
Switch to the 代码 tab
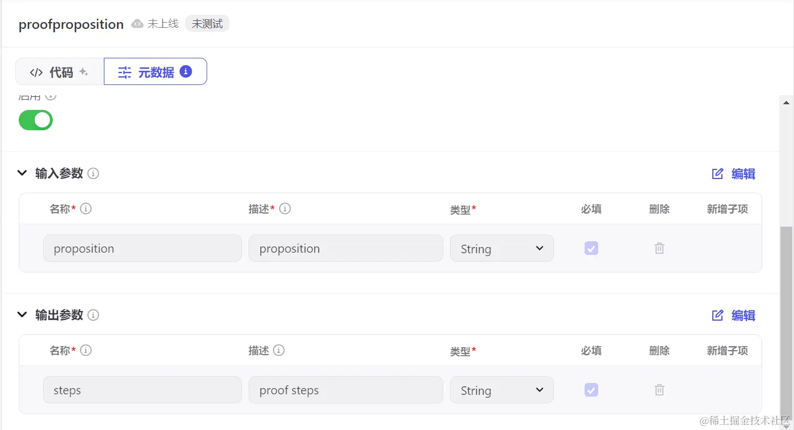60,72
